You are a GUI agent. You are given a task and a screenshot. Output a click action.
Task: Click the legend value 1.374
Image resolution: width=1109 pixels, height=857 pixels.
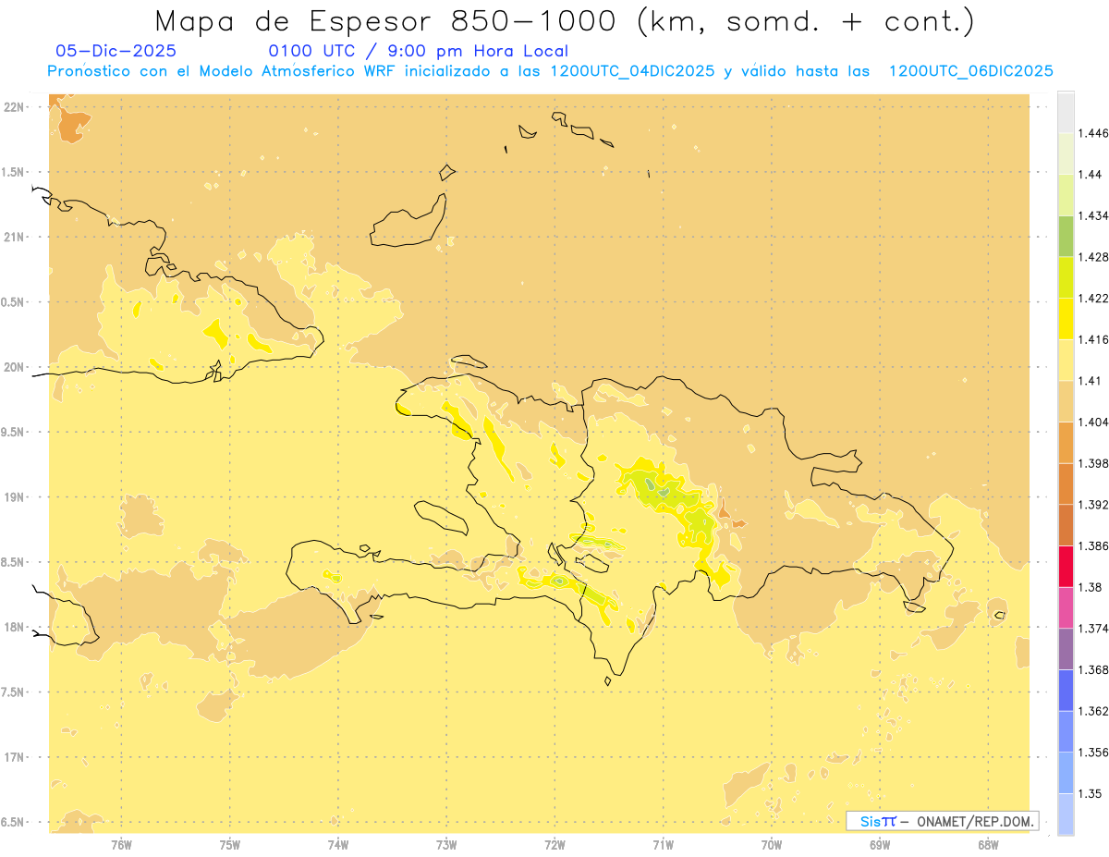pos(1093,629)
